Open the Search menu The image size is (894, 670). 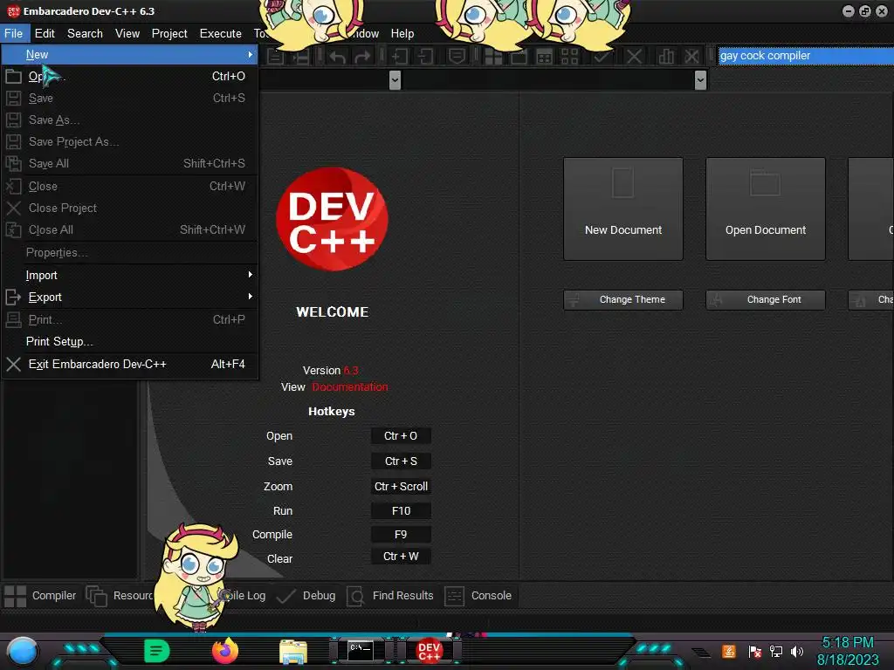[x=85, y=34]
